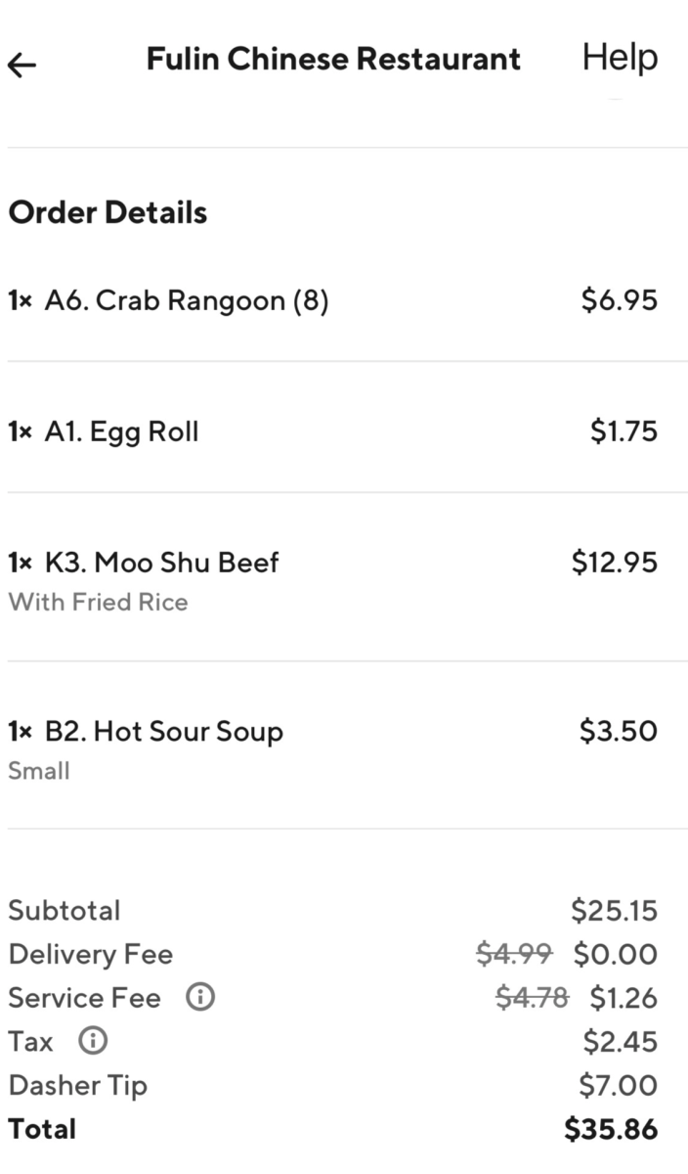Open the Help link
688x1174 pixels.
620,58
